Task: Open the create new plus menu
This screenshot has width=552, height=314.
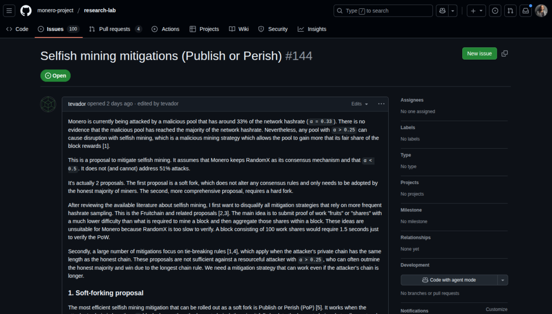Action: [476, 11]
